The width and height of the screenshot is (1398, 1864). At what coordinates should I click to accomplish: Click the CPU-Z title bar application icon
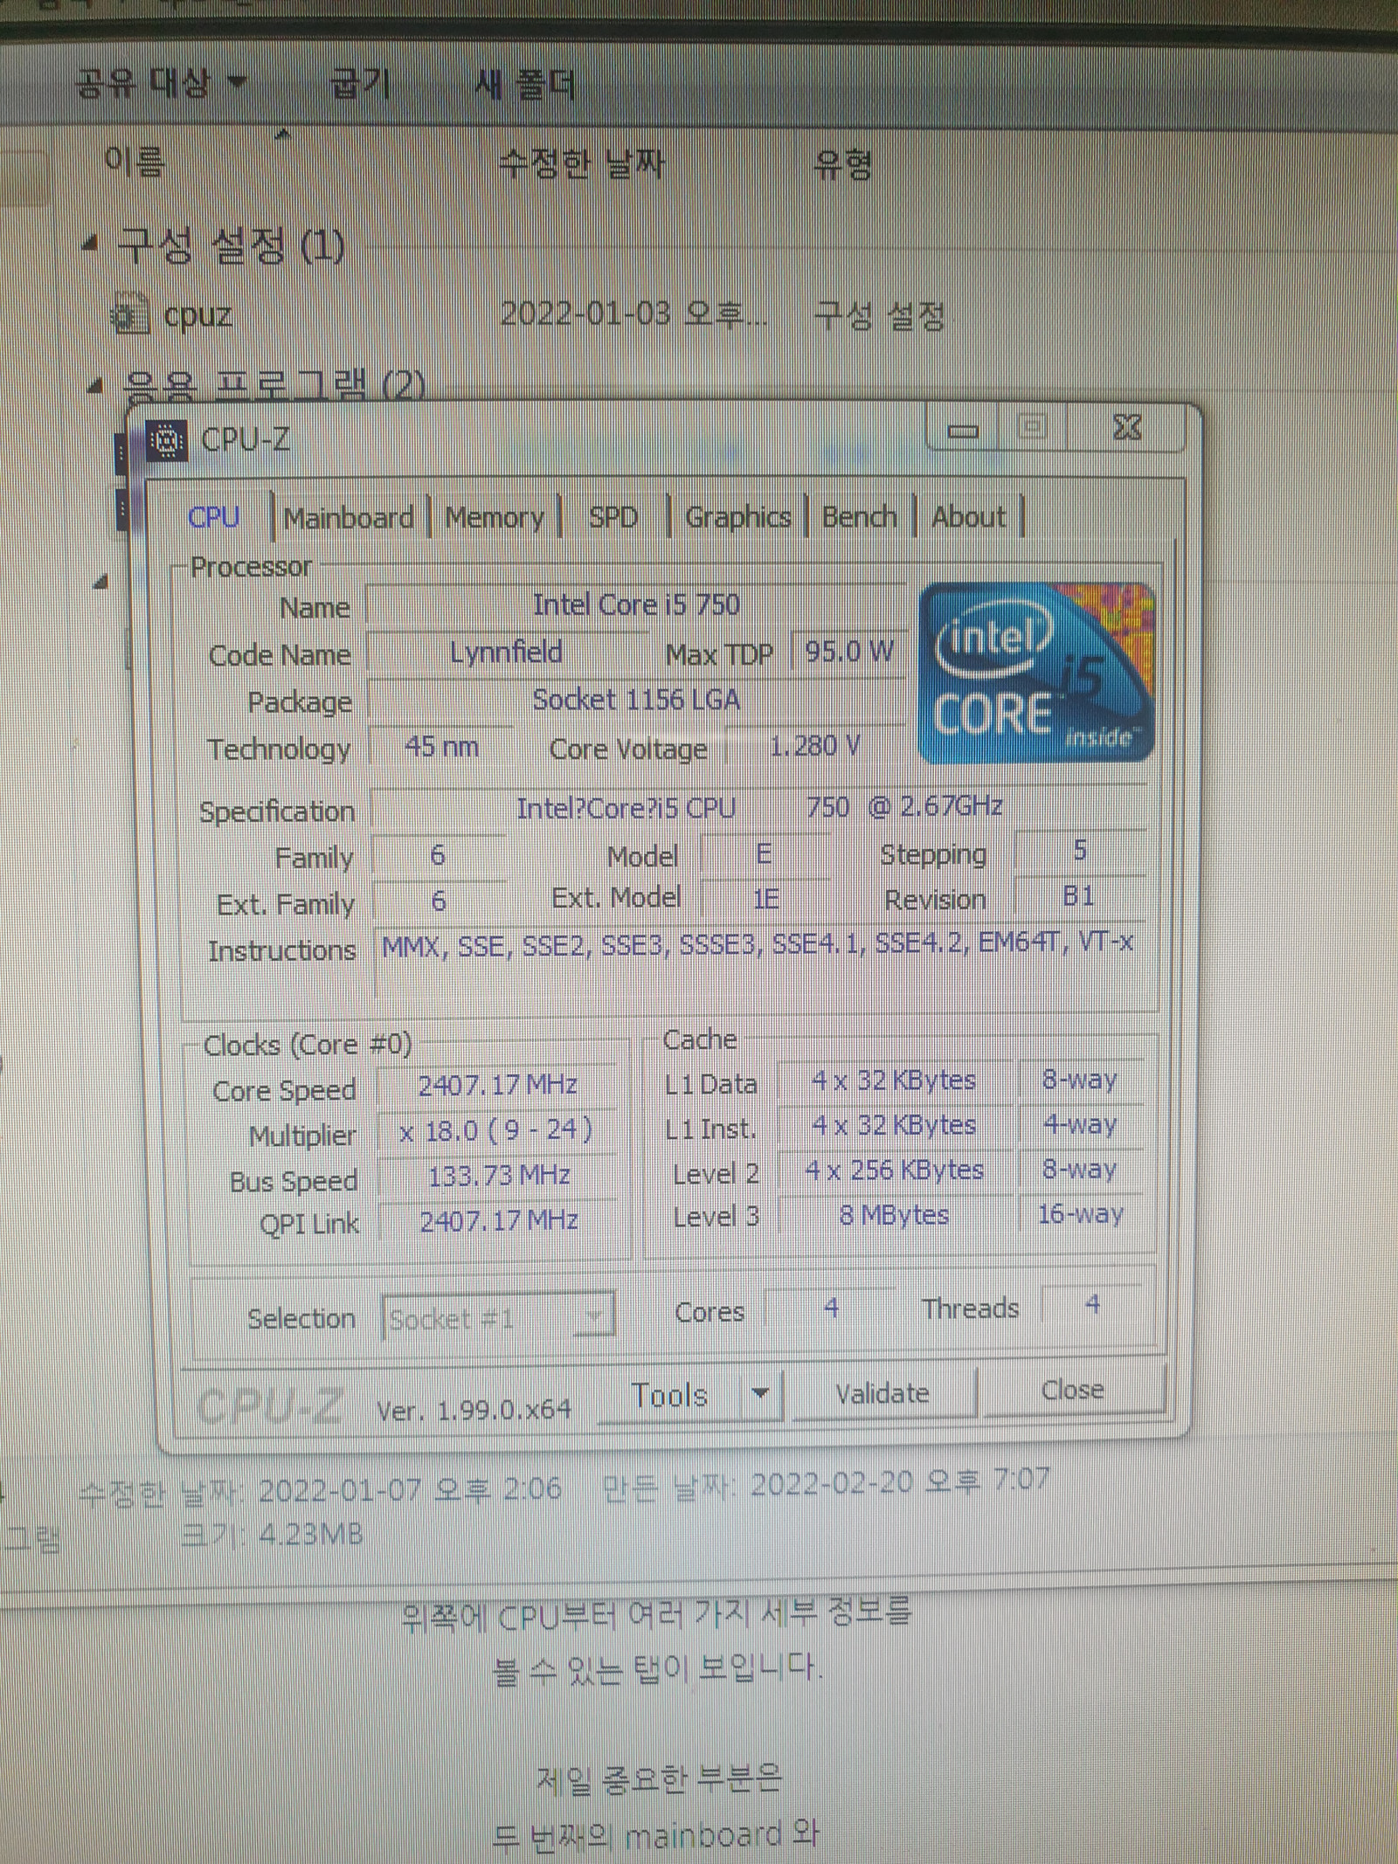tap(166, 440)
